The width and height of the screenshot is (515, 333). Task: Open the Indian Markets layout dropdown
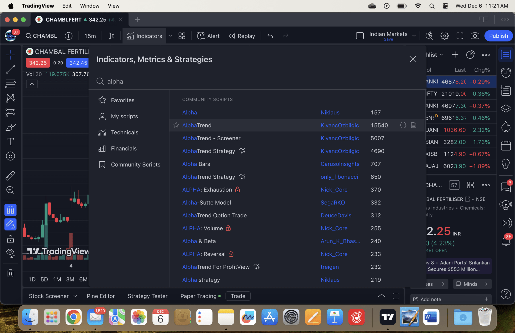point(414,36)
